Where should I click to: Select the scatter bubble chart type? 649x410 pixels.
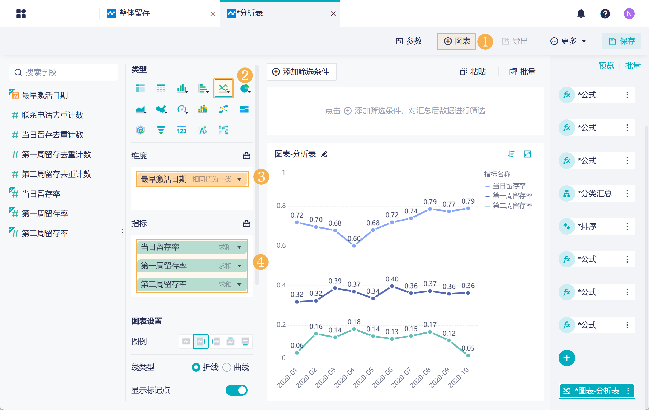pyautogui.click(x=223, y=109)
